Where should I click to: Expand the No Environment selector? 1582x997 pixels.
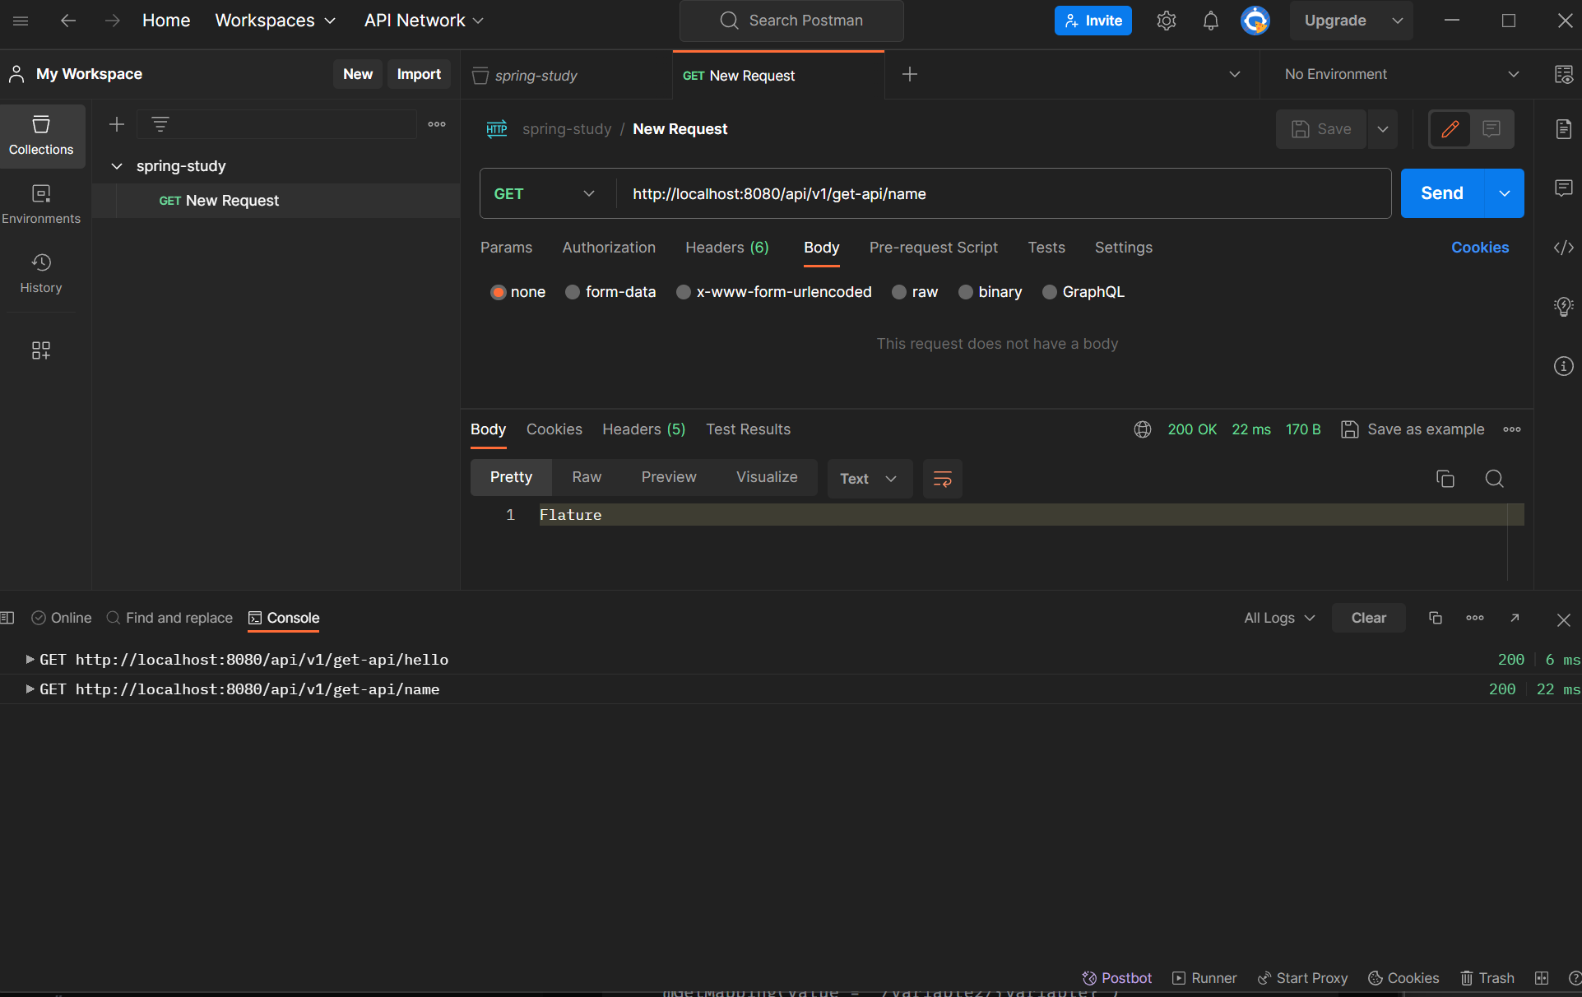pos(1400,74)
